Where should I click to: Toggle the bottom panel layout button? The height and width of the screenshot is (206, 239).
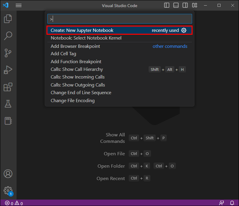tap(176, 5)
